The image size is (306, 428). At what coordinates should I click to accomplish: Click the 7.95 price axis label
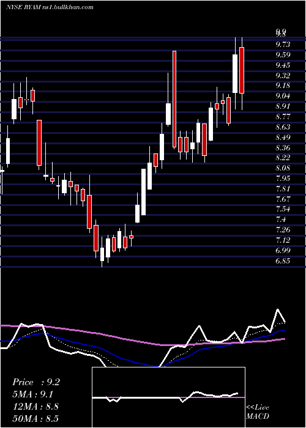283,179
